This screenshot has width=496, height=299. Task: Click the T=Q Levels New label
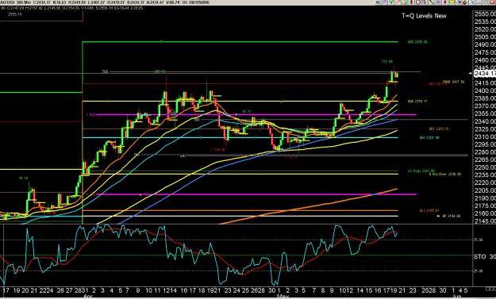click(424, 16)
